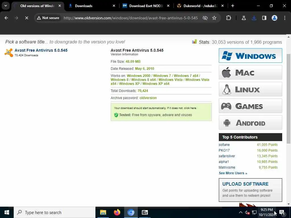Viewport: 291px width, 218px height.
Task: Open the Chrome three-dot menu
Action: point(285,18)
